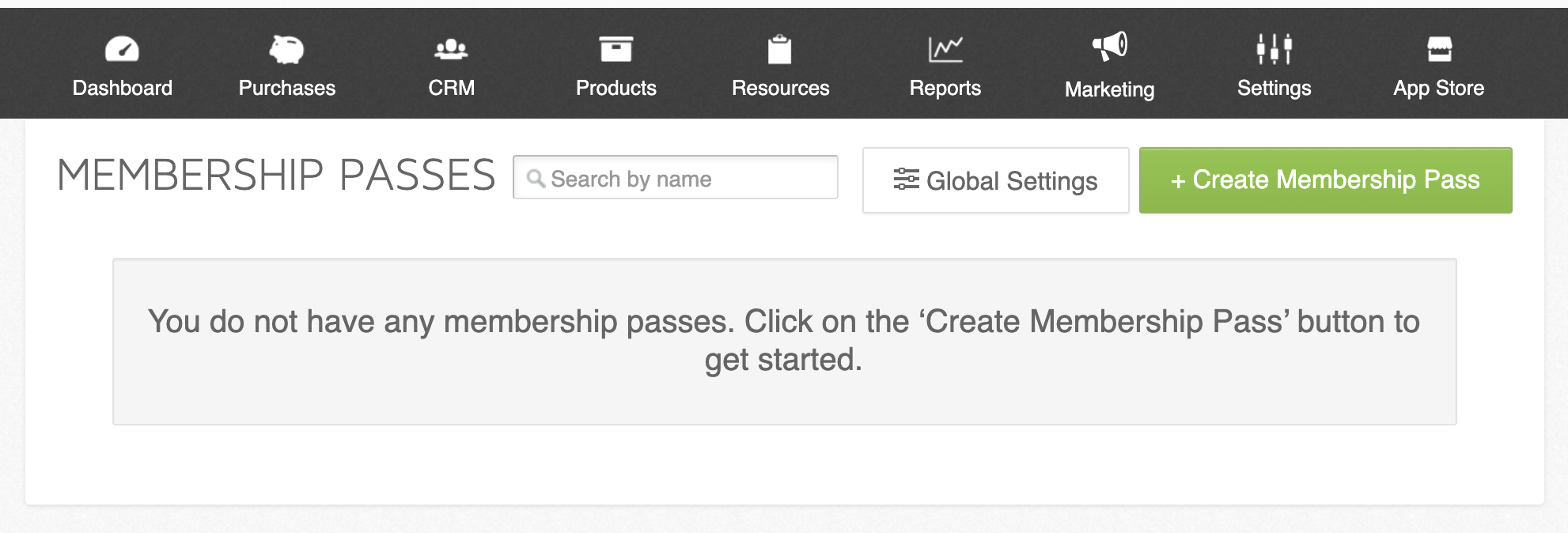Select the Marketing menu label
This screenshot has width=1568, height=533.
click(x=1110, y=89)
